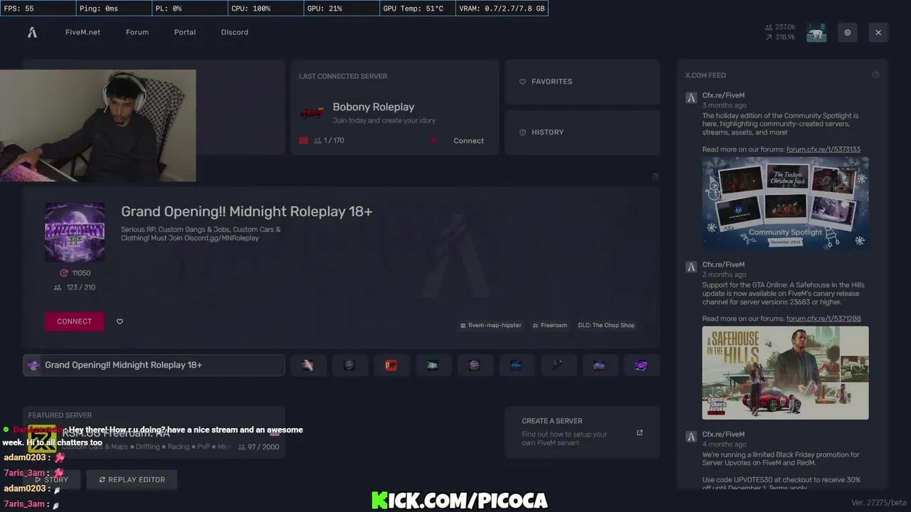Screen dimensions: 911x512
Task: Open the History panel
Action: click(582, 132)
